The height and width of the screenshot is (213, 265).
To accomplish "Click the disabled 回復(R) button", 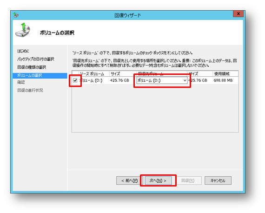I will 188,180.
